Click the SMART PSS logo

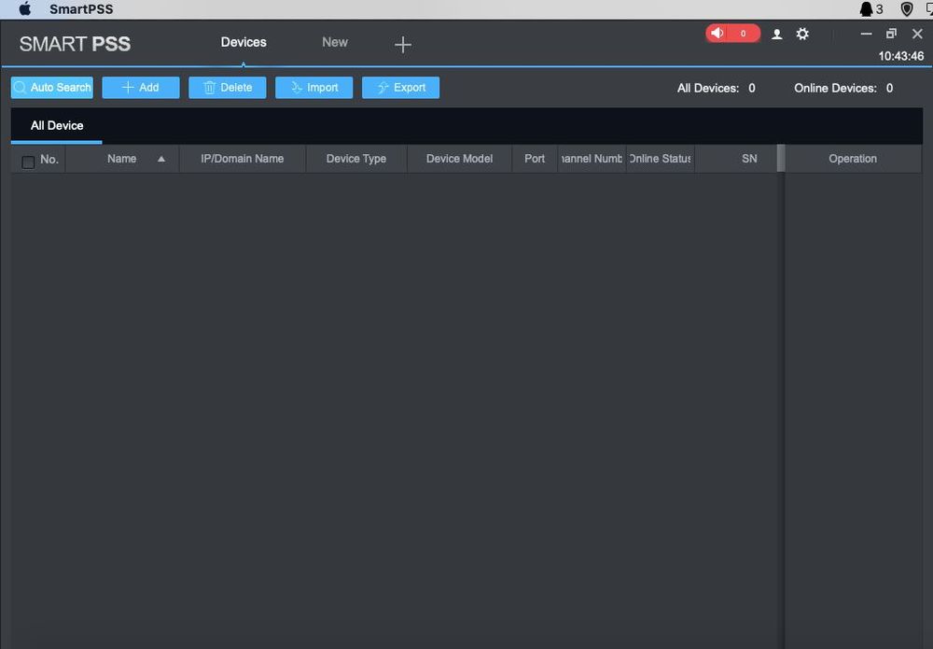(x=75, y=44)
